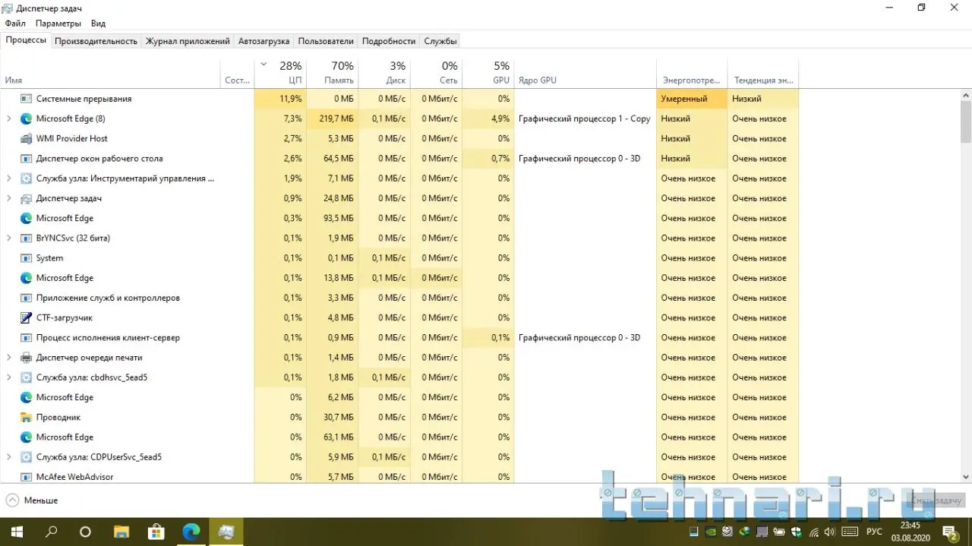
Task: Click the WMI Provider Host icon
Action: point(27,138)
